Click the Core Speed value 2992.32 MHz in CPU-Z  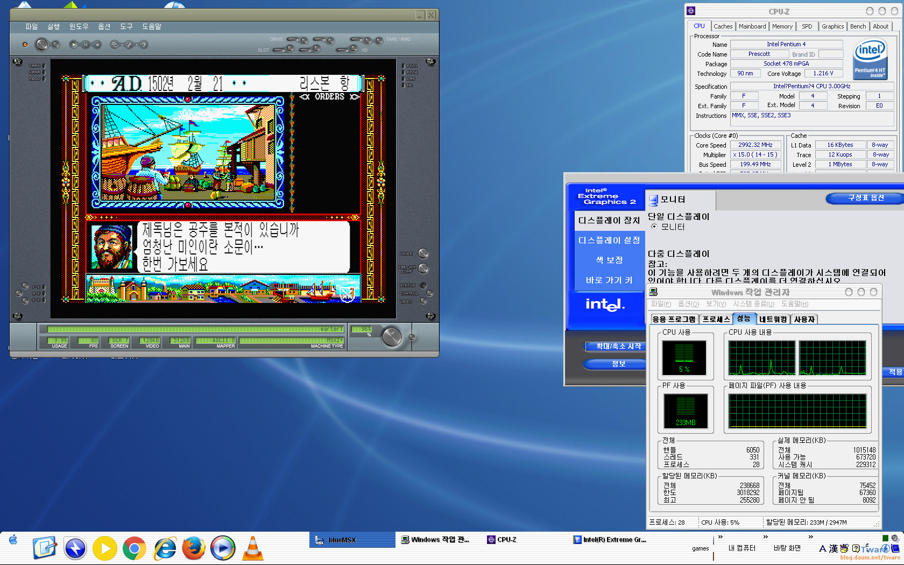755,145
